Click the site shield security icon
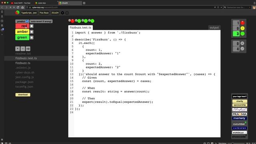Viewport: 256px width, 144px height. (x=27, y=7)
